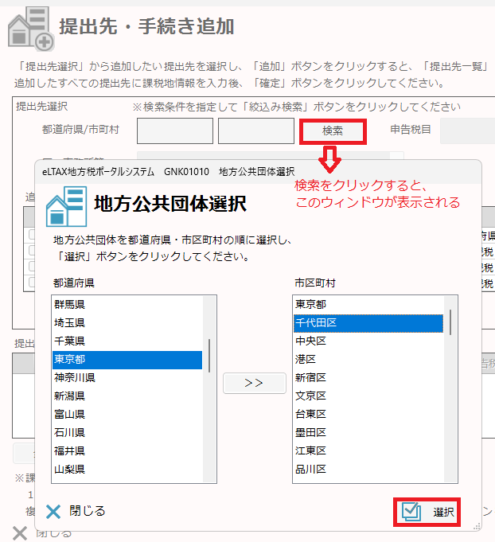Click the blue X icon in the dialog
The height and width of the screenshot is (542, 495).
point(53,512)
